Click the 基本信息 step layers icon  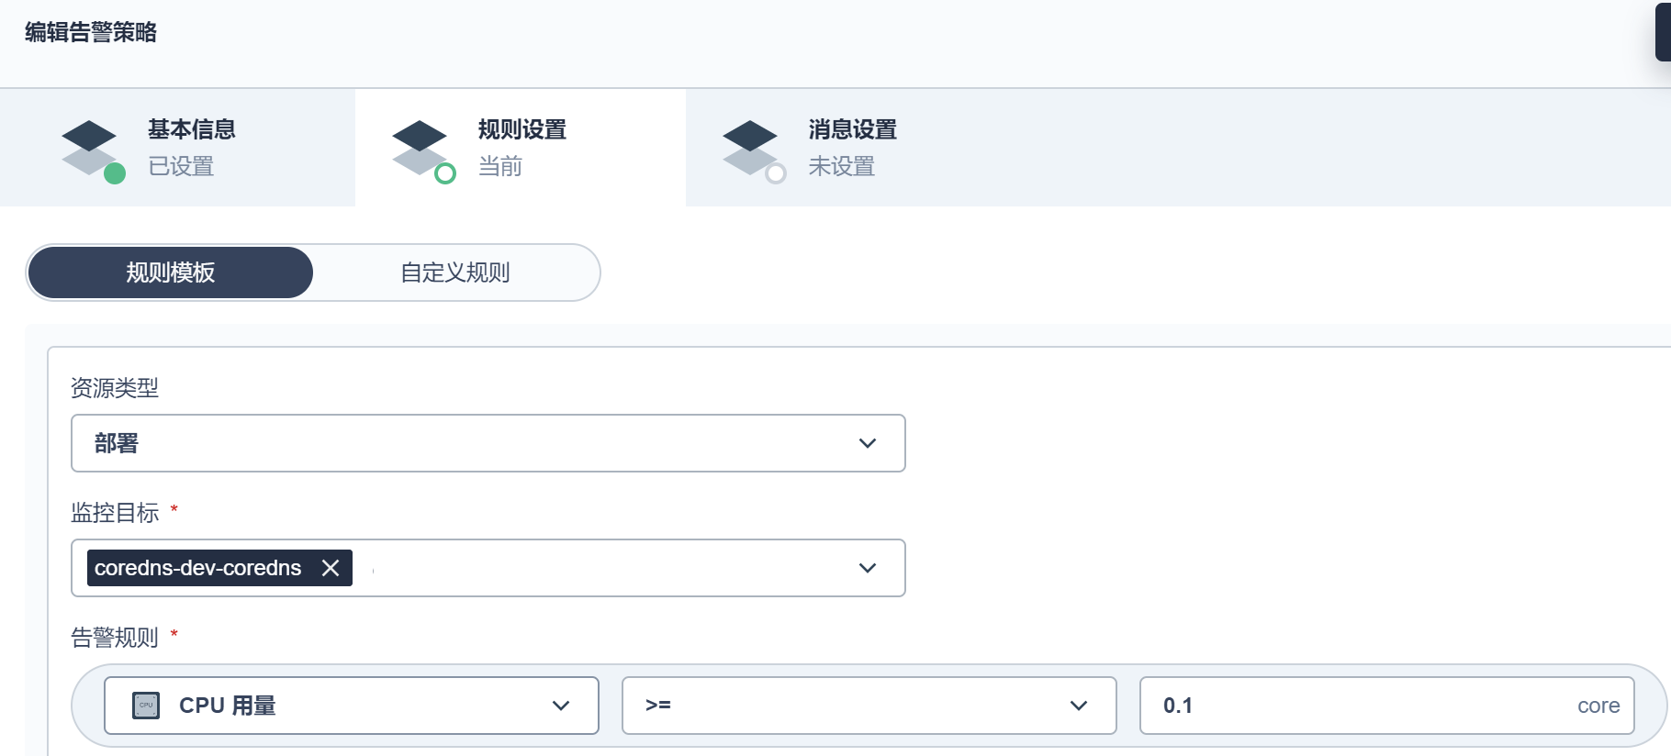pyautogui.click(x=89, y=147)
